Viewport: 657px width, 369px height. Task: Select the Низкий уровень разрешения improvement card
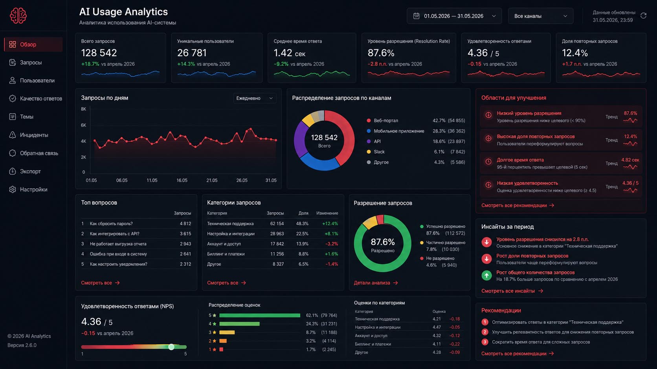tap(561, 116)
